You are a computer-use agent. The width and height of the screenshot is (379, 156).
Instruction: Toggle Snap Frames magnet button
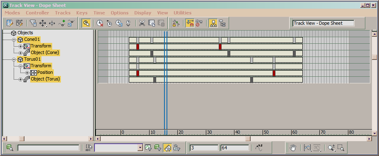coord(190,24)
